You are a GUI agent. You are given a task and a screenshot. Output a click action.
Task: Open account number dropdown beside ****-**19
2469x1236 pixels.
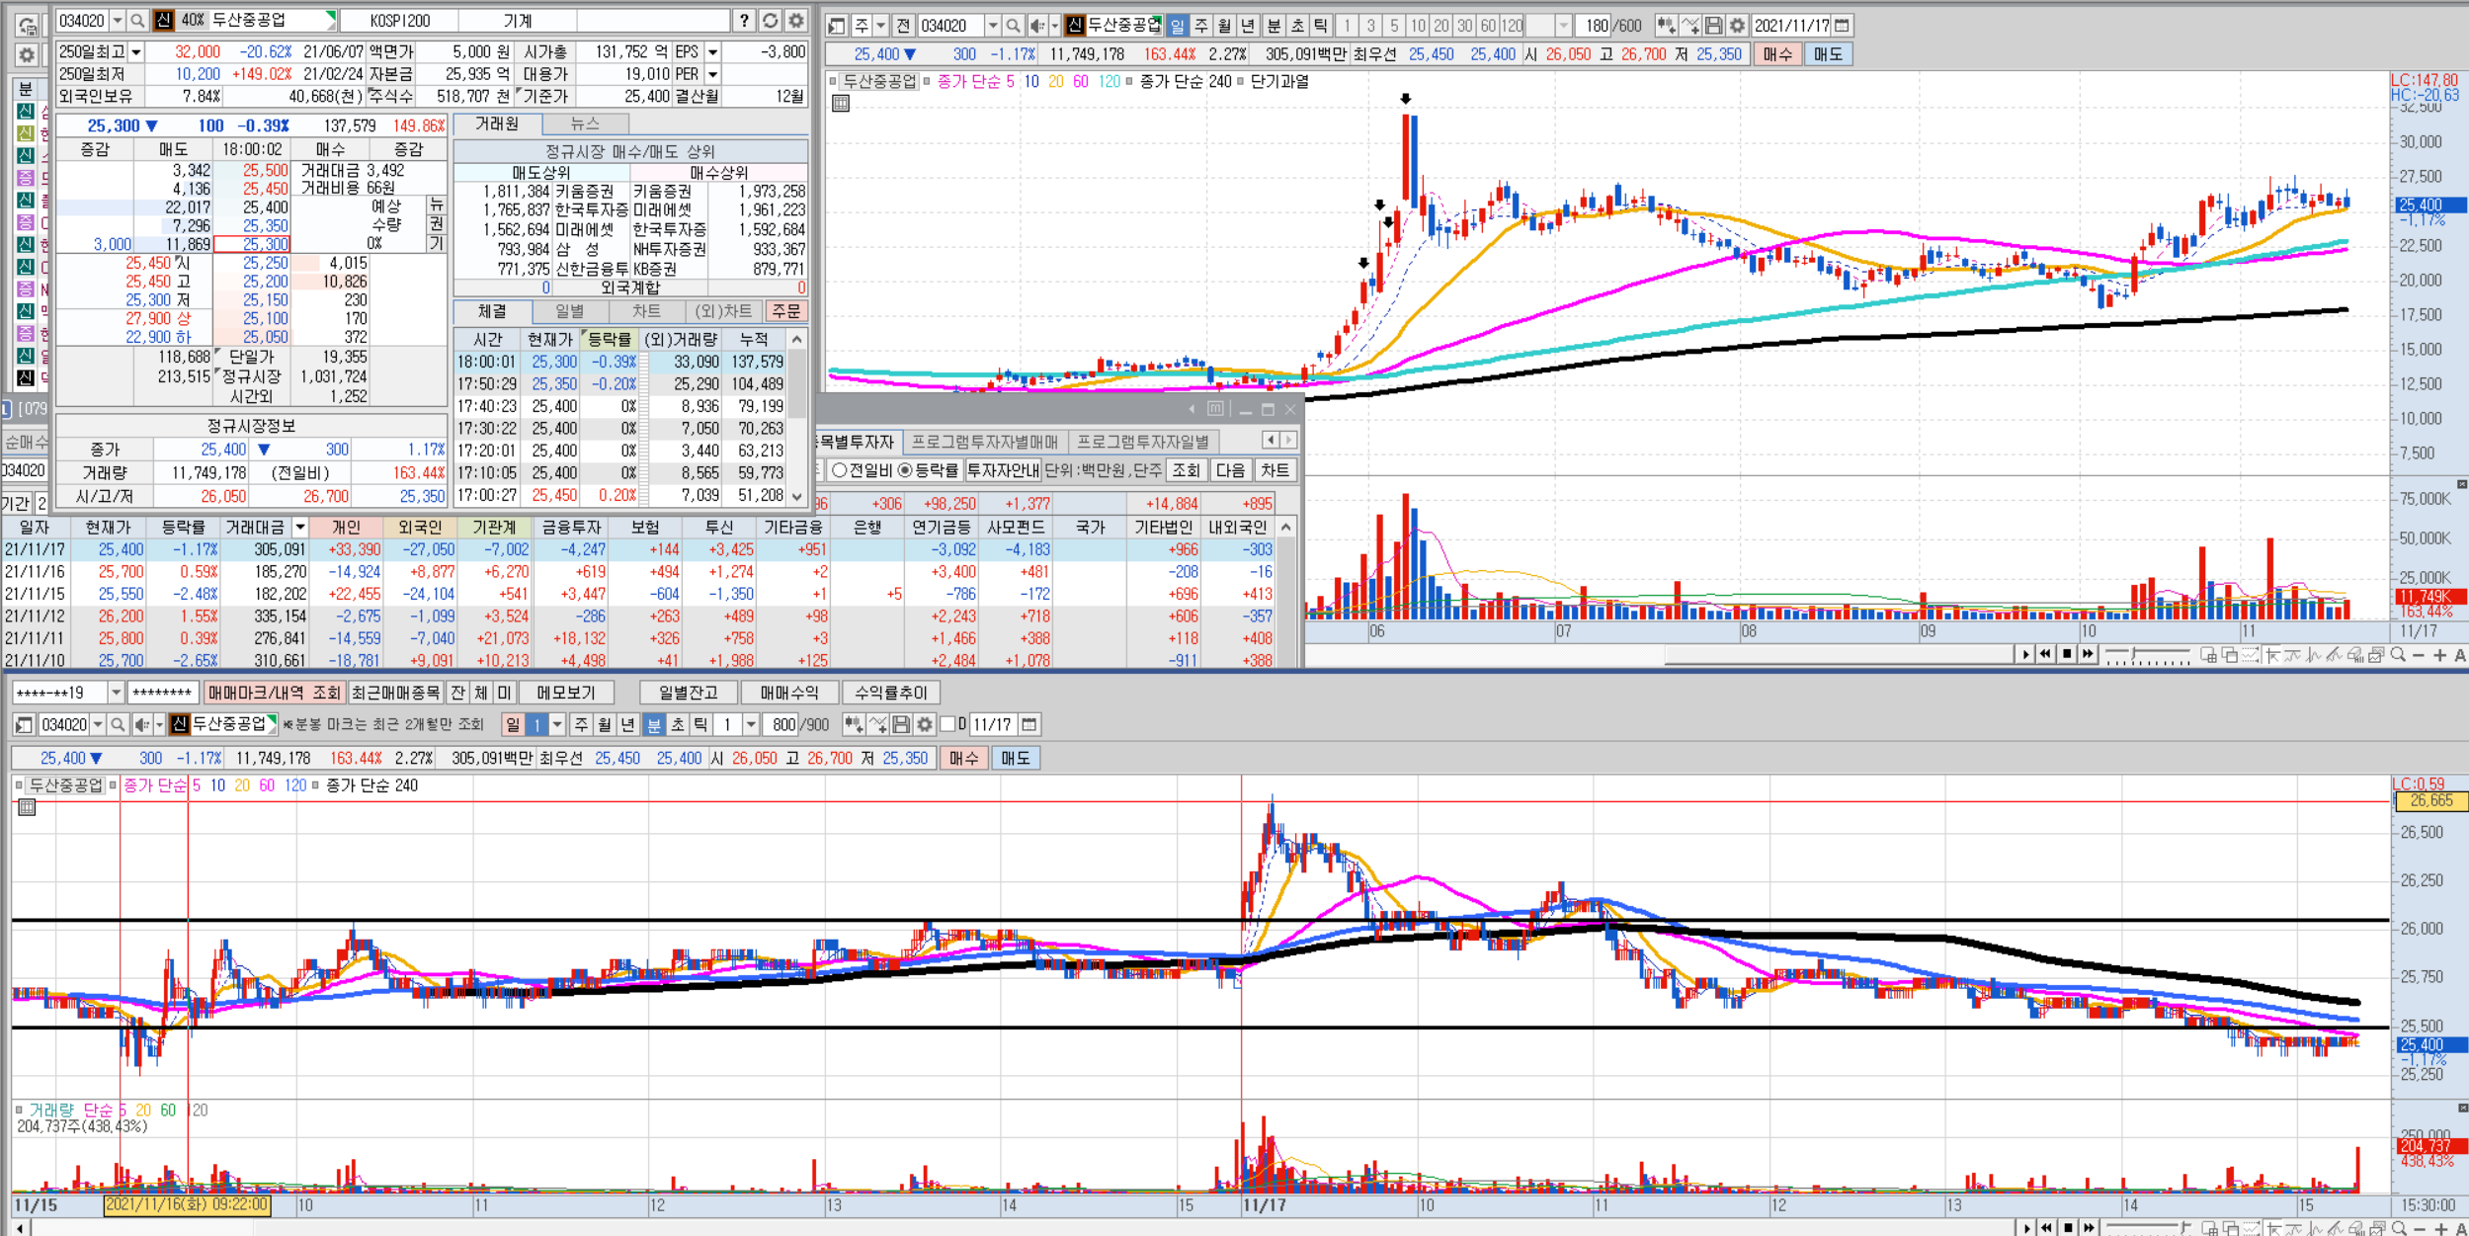tap(116, 694)
